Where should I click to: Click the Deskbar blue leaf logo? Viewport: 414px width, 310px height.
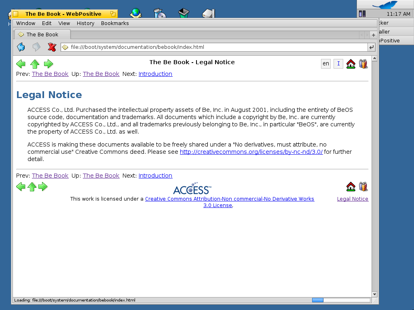point(385,4)
